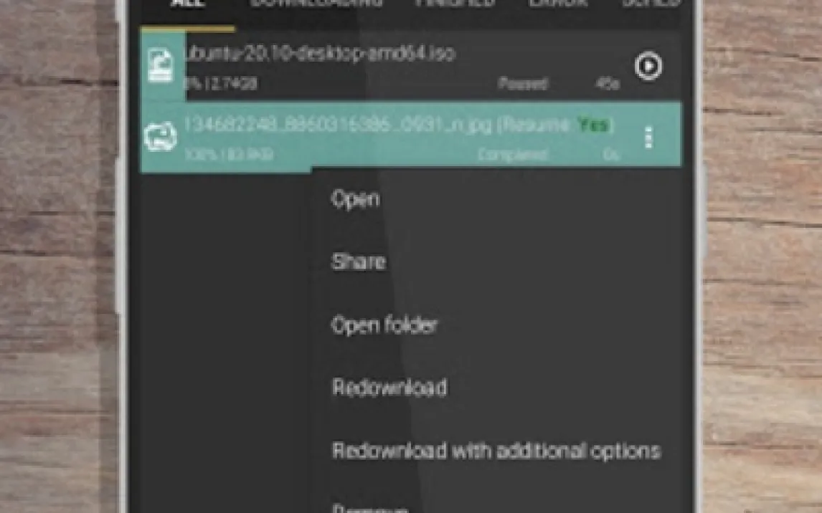The height and width of the screenshot is (513, 822).
Task: Open the three-dot menu on jpg download
Action: coord(649,138)
